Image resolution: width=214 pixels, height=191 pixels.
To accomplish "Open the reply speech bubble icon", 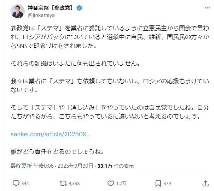I will pyautogui.click(x=16, y=183).
